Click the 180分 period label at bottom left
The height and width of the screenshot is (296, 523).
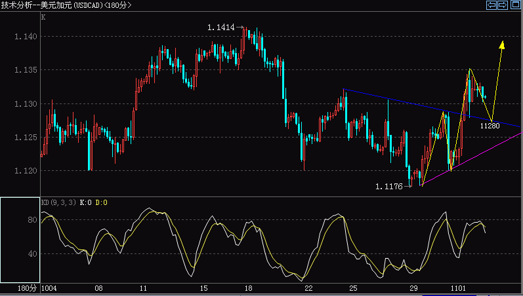tap(27, 288)
